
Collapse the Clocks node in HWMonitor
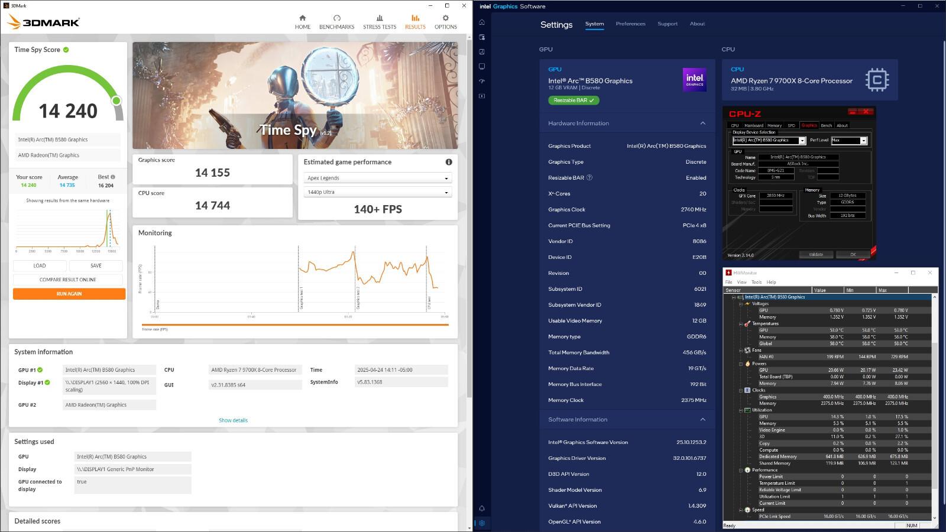click(741, 390)
